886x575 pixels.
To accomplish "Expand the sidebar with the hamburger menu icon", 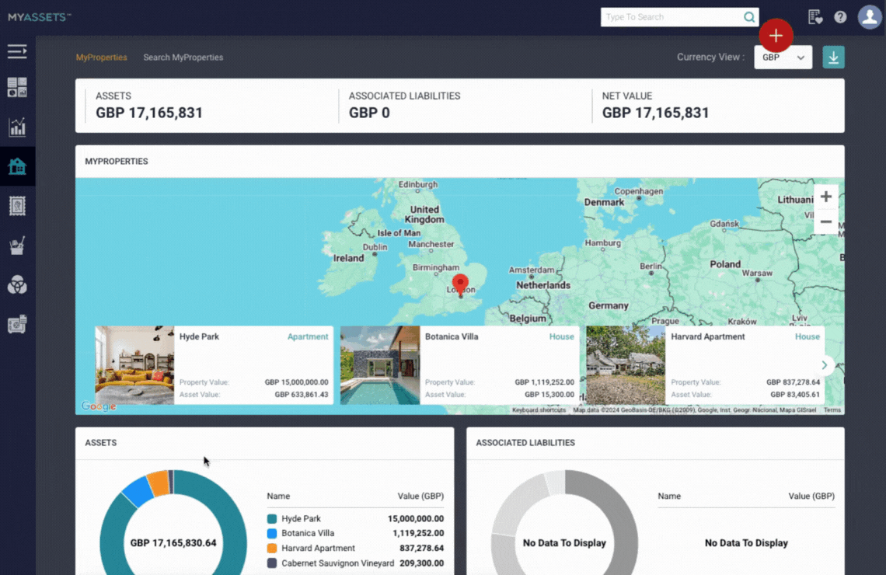I will [17, 51].
